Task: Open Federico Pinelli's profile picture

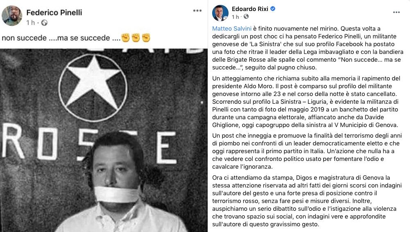Action: point(12,16)
